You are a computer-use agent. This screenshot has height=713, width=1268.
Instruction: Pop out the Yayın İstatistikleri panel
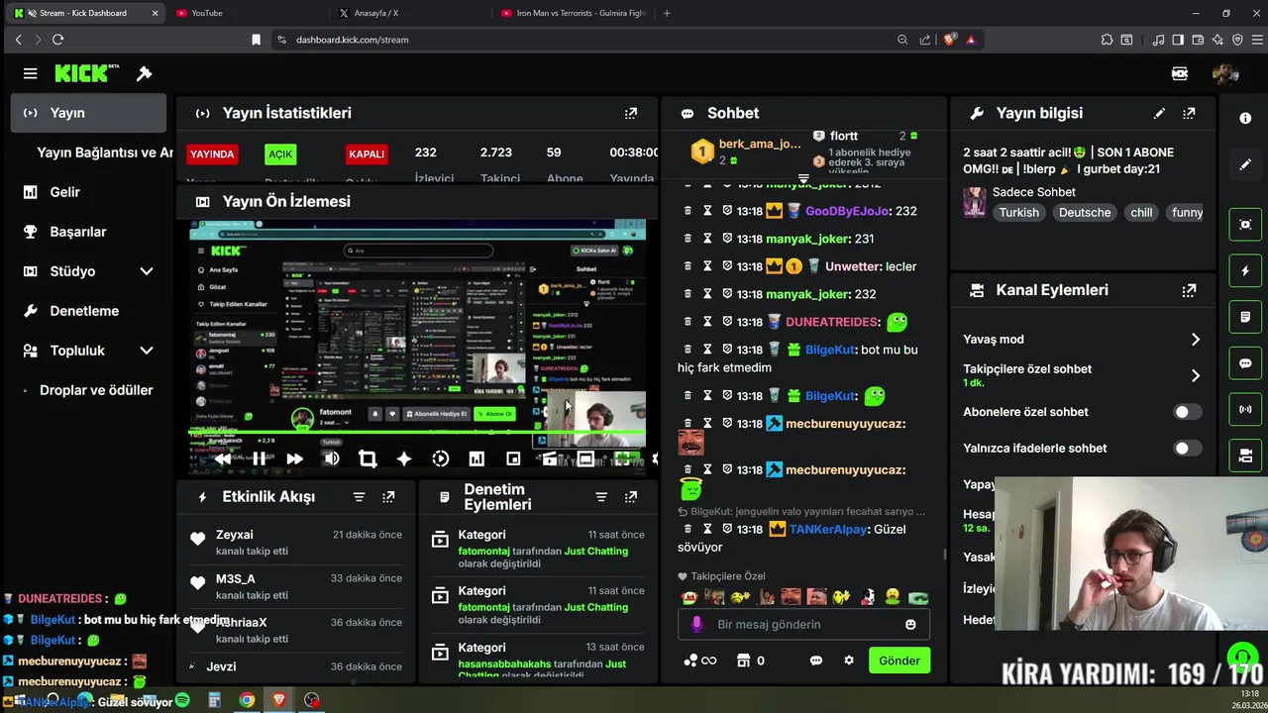point(631,113)
